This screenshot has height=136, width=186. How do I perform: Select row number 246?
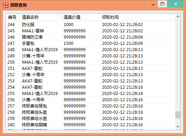[x=11, y=37]
